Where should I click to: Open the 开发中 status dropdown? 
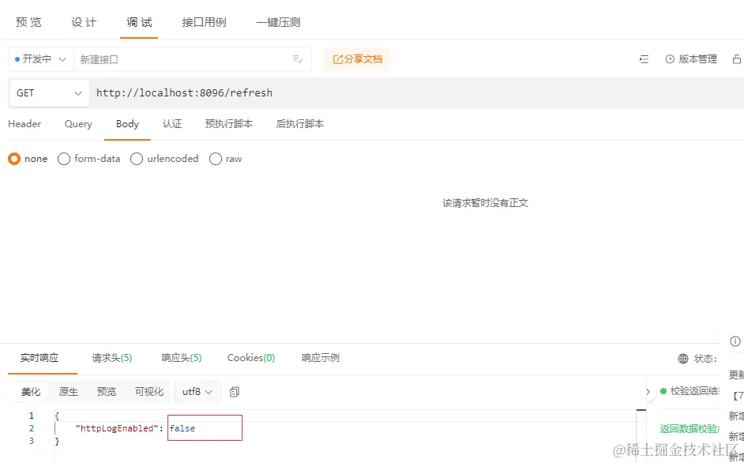click(39, 58)
